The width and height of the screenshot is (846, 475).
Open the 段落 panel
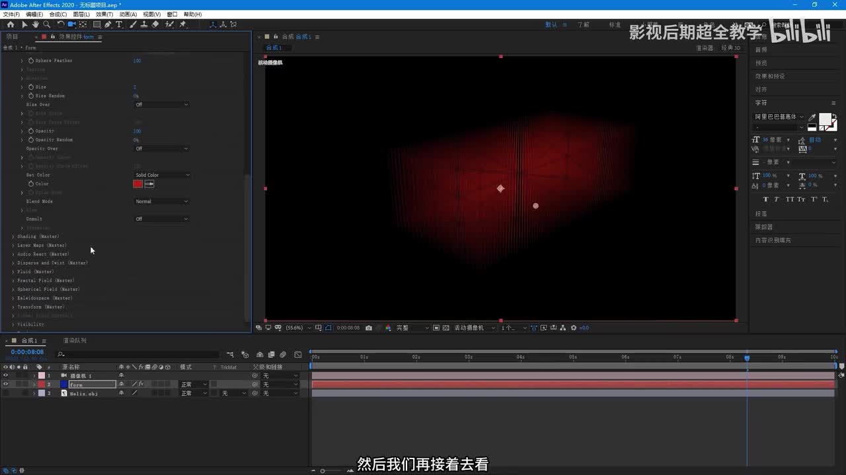(761, 214)
